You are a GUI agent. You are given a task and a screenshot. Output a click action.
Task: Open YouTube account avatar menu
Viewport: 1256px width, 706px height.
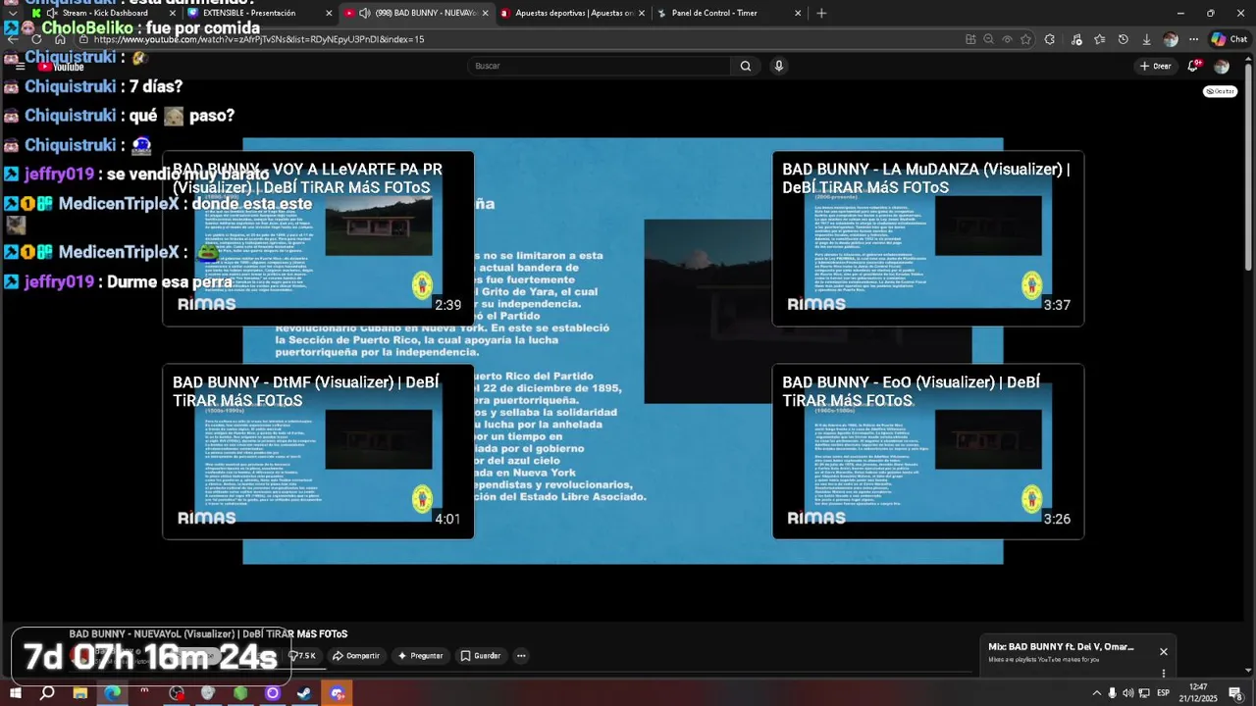click(1222, 66)
